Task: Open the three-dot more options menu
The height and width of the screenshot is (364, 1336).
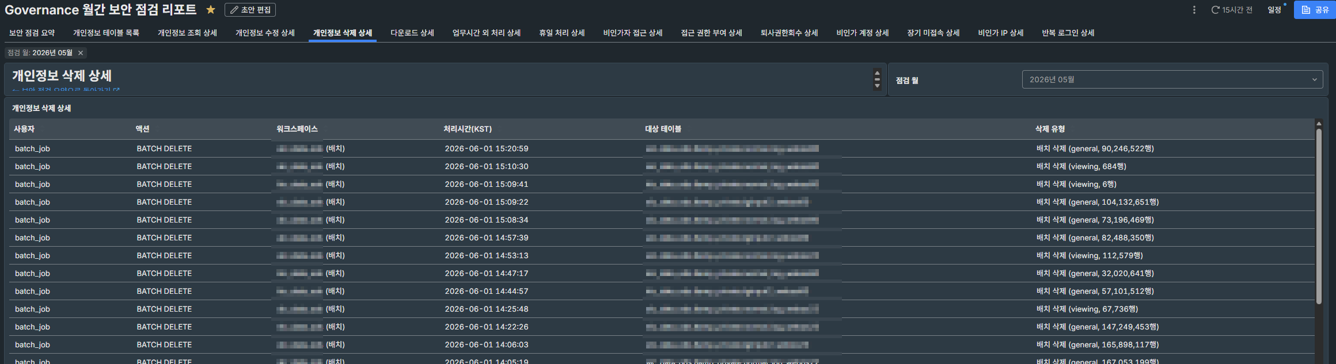Action: click(1194, 10)
